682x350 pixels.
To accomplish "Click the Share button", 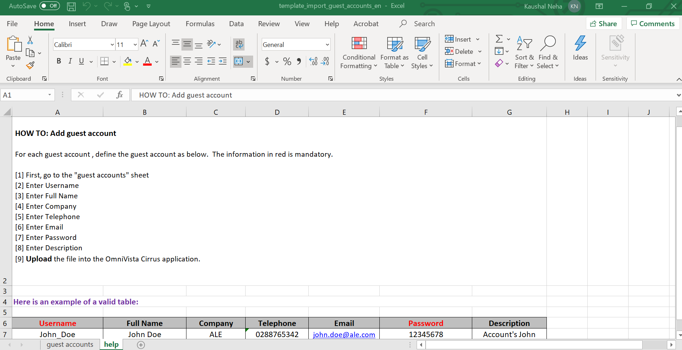I will click(603, 24).
